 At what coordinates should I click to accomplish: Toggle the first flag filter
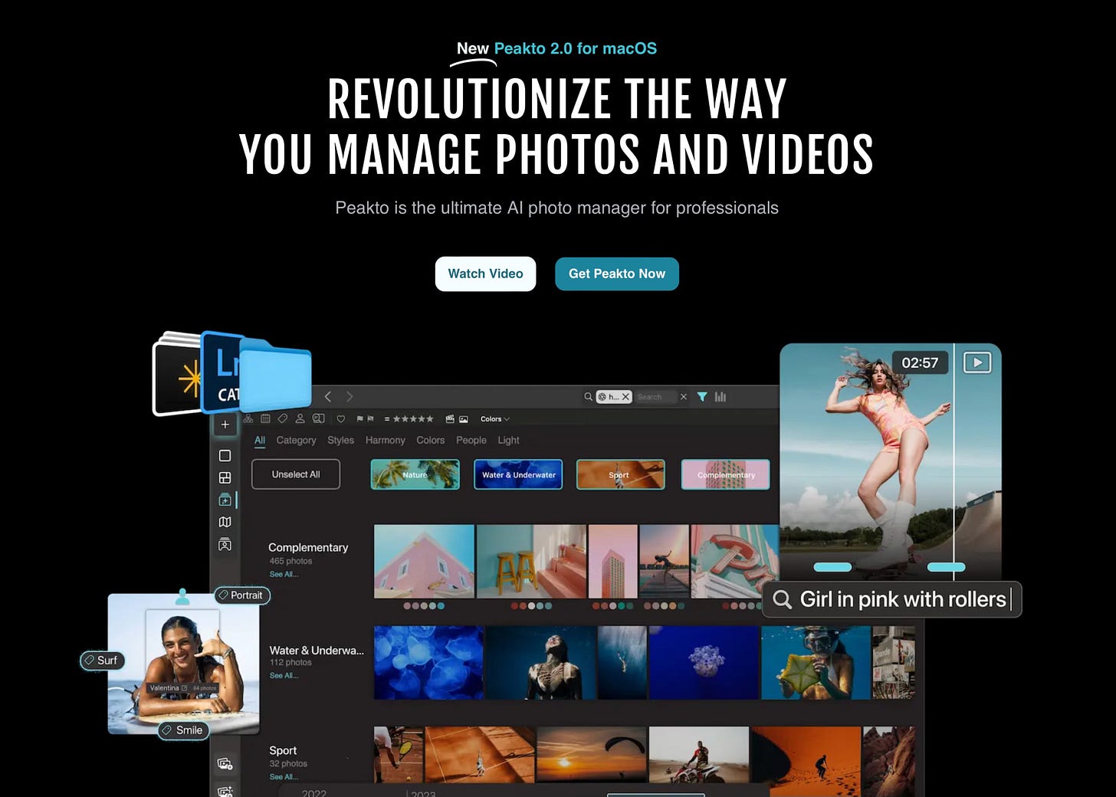pyautogui.click(x=359, y=418)
